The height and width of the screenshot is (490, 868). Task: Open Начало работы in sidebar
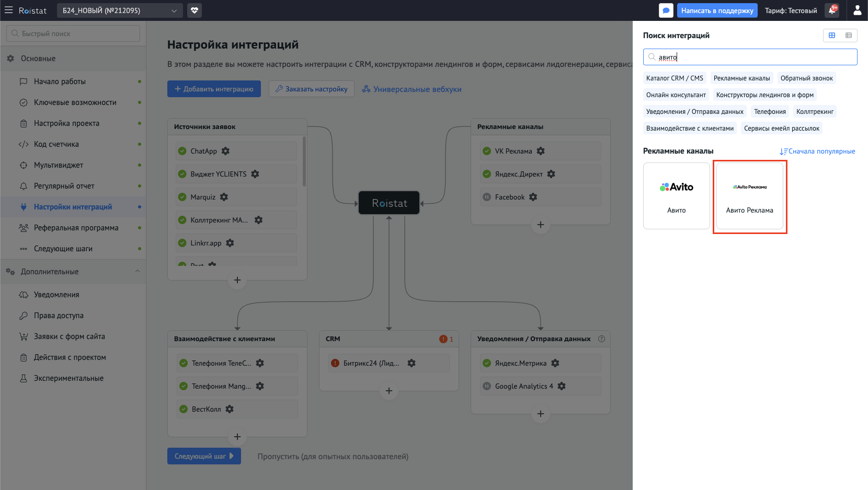73,81
